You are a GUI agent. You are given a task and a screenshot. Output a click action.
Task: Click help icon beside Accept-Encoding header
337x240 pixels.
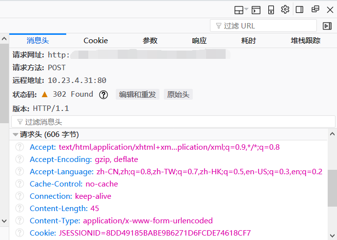(20, 159)
